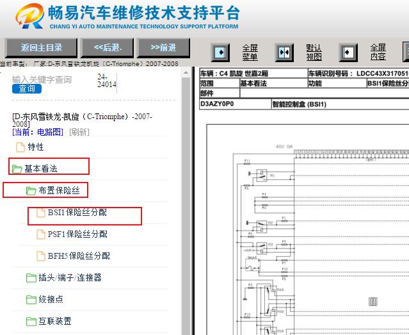The image size is (409, 335).
Task: Expand the 插头/端子/连接器 folder
Action: [70, 277]
